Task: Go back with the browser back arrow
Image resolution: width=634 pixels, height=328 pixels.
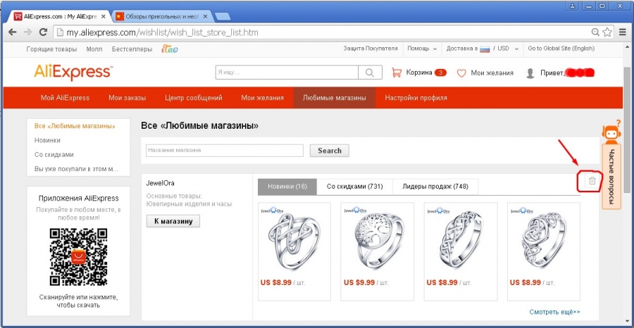Action: [13, 32]
